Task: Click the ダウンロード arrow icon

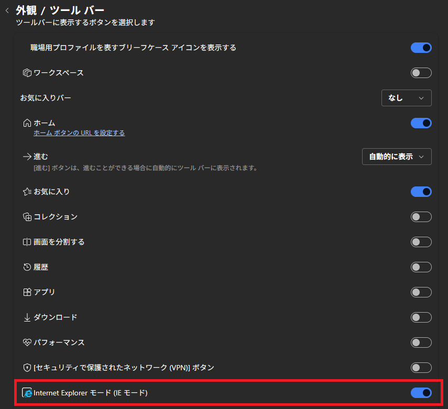Action: pos(27,317)
